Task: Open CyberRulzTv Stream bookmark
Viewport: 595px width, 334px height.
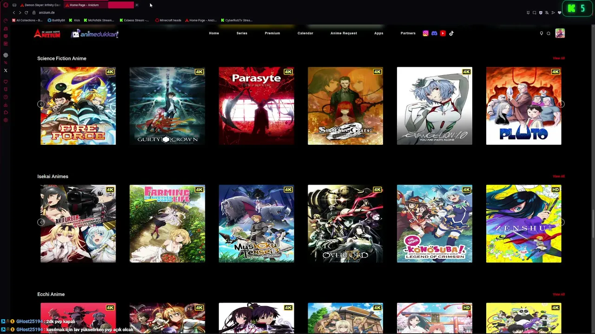Action: click(x=237, y=20)
